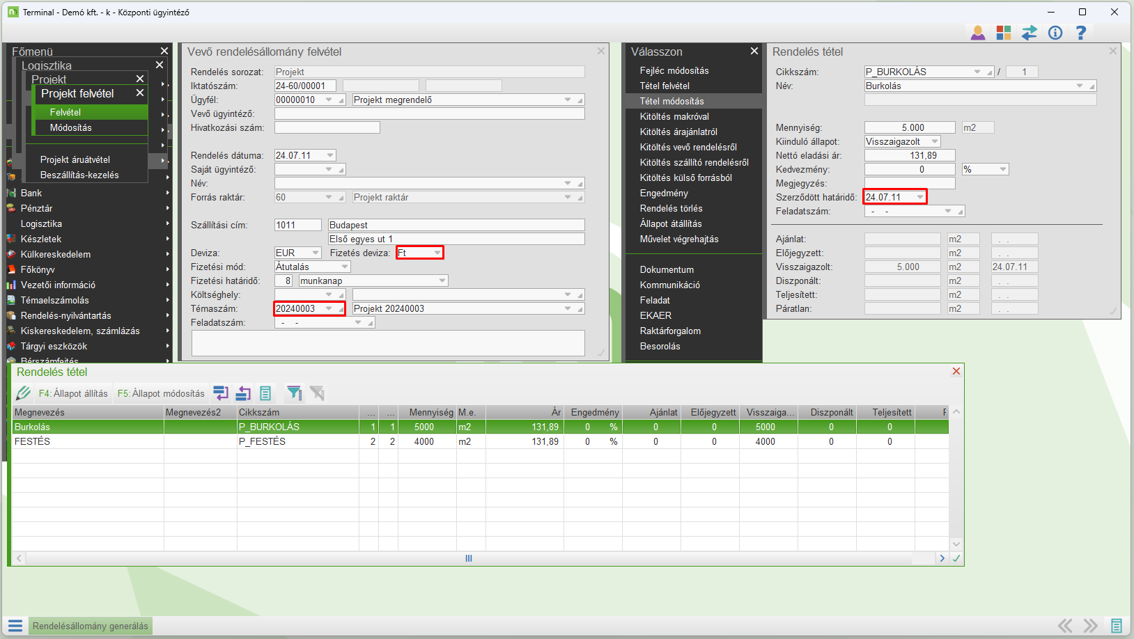Image resolution: width=1134 pixels, height=639 pixels.
Task: Click the crossed-out grey filter icon
Action: (318, 393)
